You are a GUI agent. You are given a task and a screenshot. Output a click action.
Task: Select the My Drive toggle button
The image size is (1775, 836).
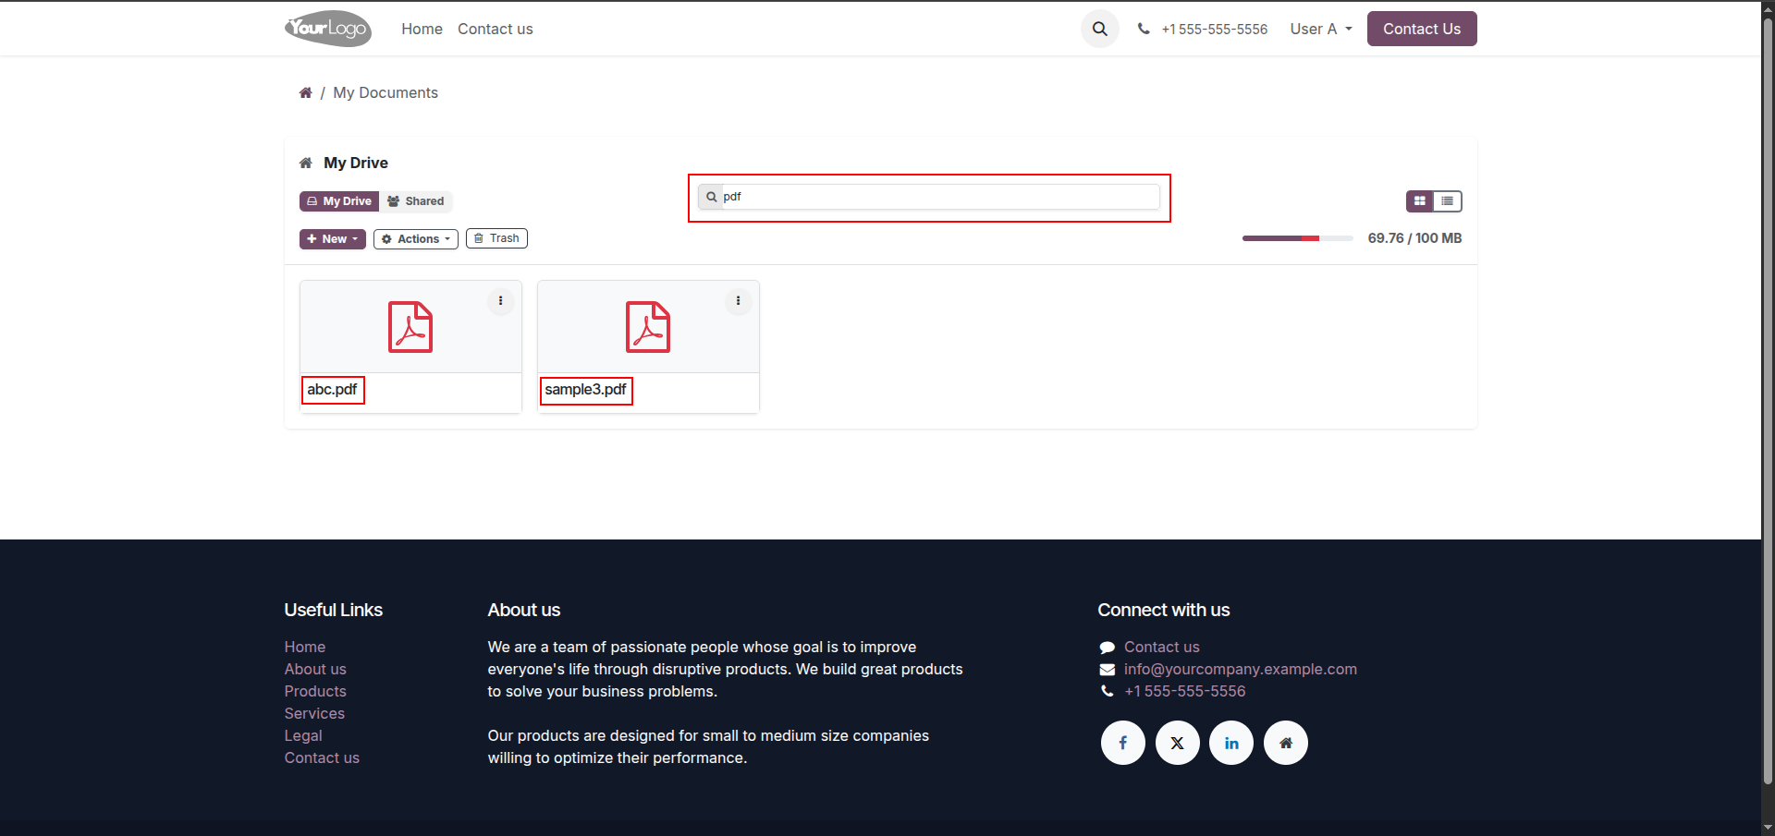[339, 200]
